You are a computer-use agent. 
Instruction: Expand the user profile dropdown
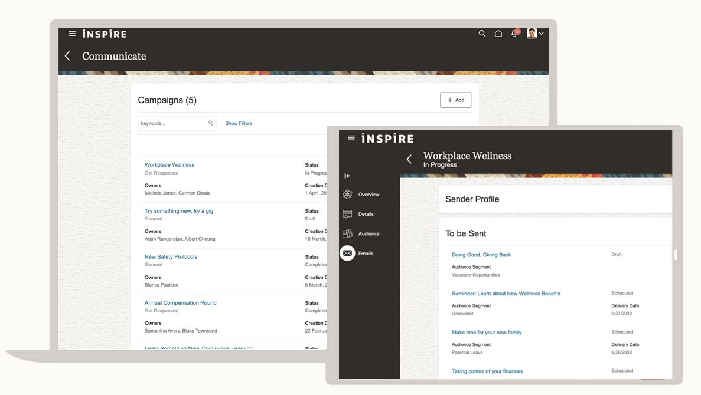(x=535, y=34)
